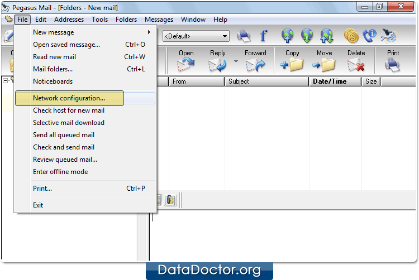Copy message to folder with Copy button
This screenshot has width=419, height=280.
pos(292,61)
